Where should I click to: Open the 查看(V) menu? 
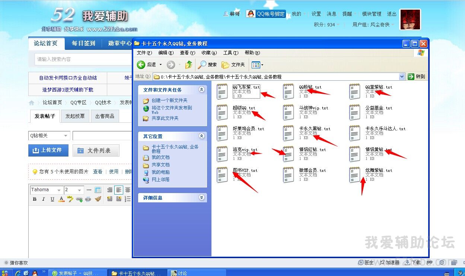(x=187, y=53)
